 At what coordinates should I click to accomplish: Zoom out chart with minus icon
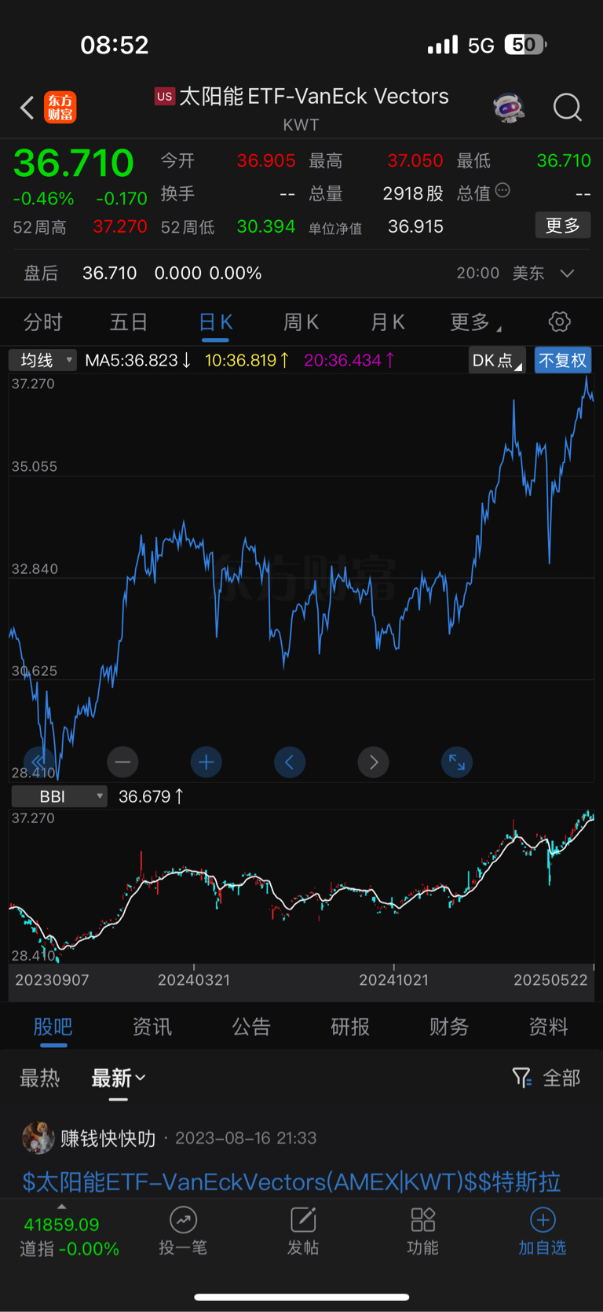tap(122, 762)
